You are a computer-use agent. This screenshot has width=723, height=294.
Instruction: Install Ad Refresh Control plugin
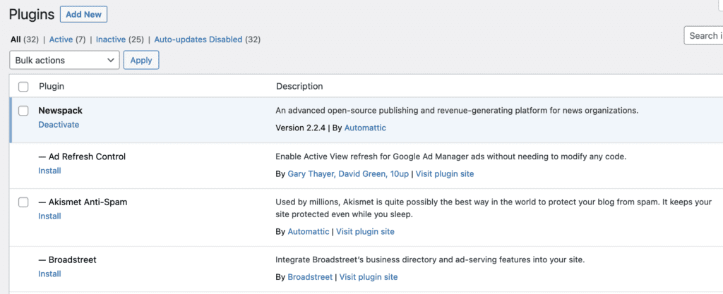tap(50, 171)
